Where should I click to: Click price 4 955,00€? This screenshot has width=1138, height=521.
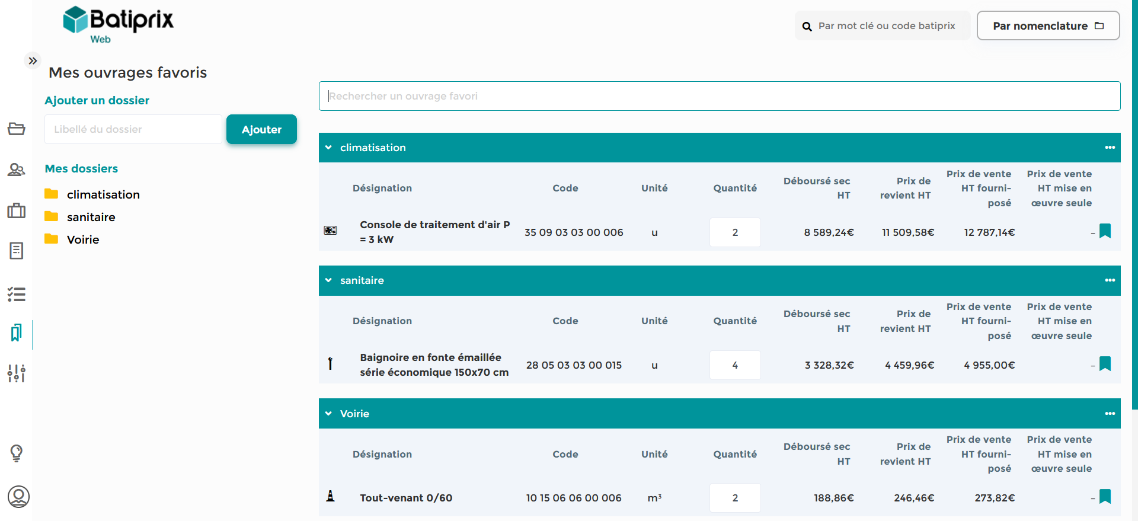pos(989,365)
